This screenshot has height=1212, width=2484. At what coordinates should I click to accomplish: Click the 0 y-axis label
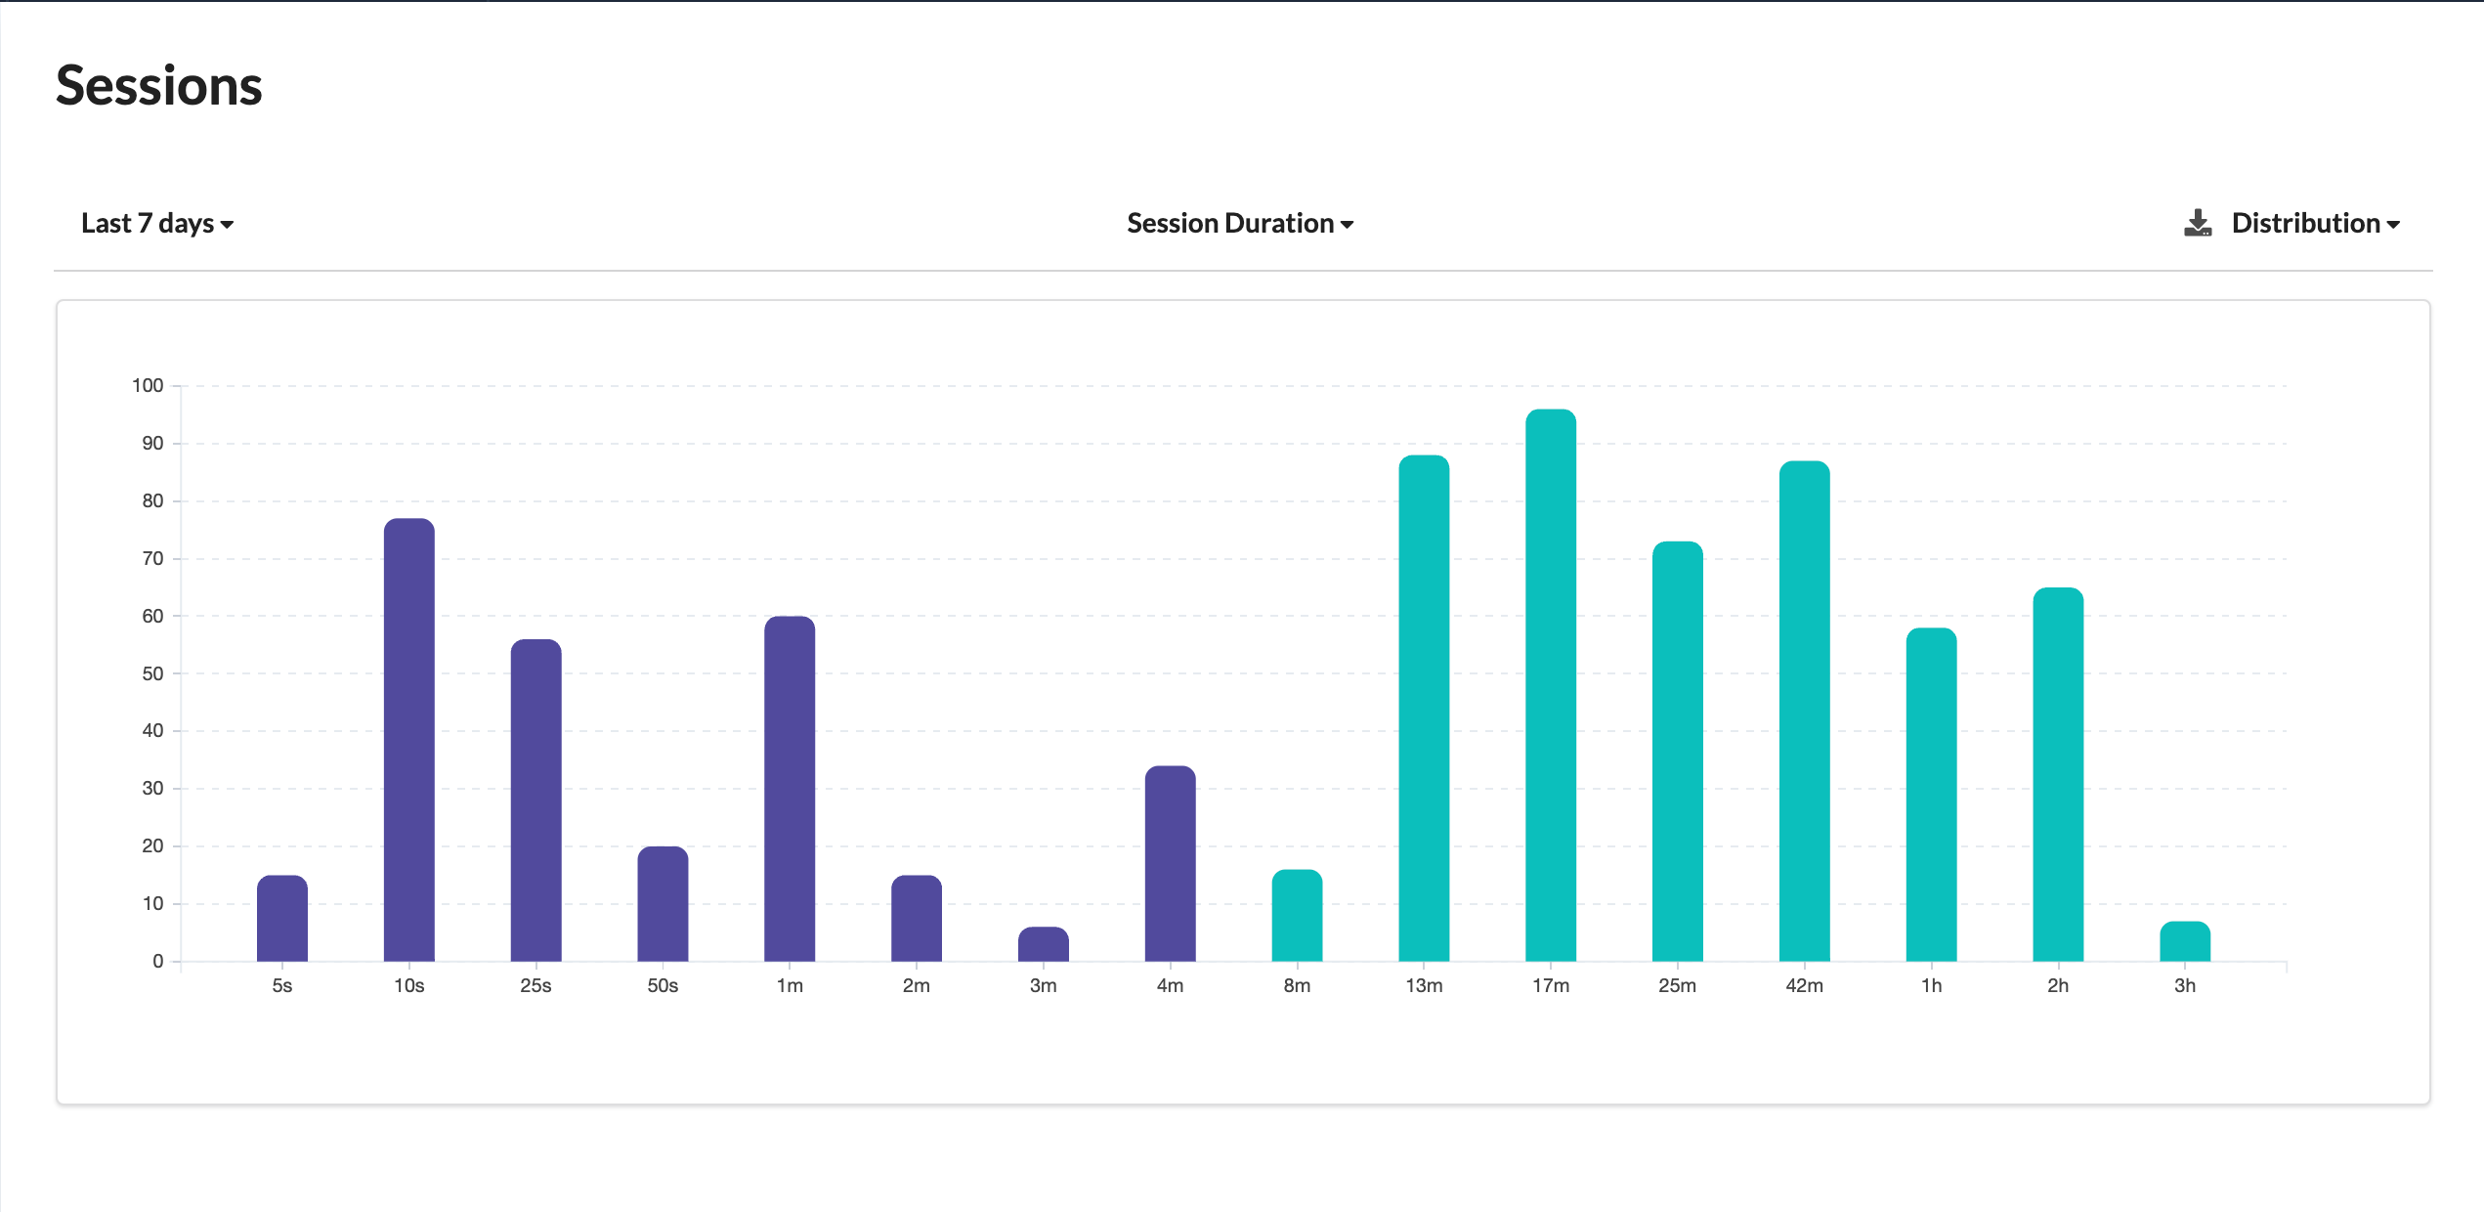point(158,962)
